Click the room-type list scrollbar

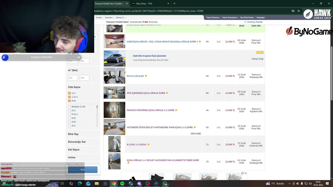[x=97, y=107]
